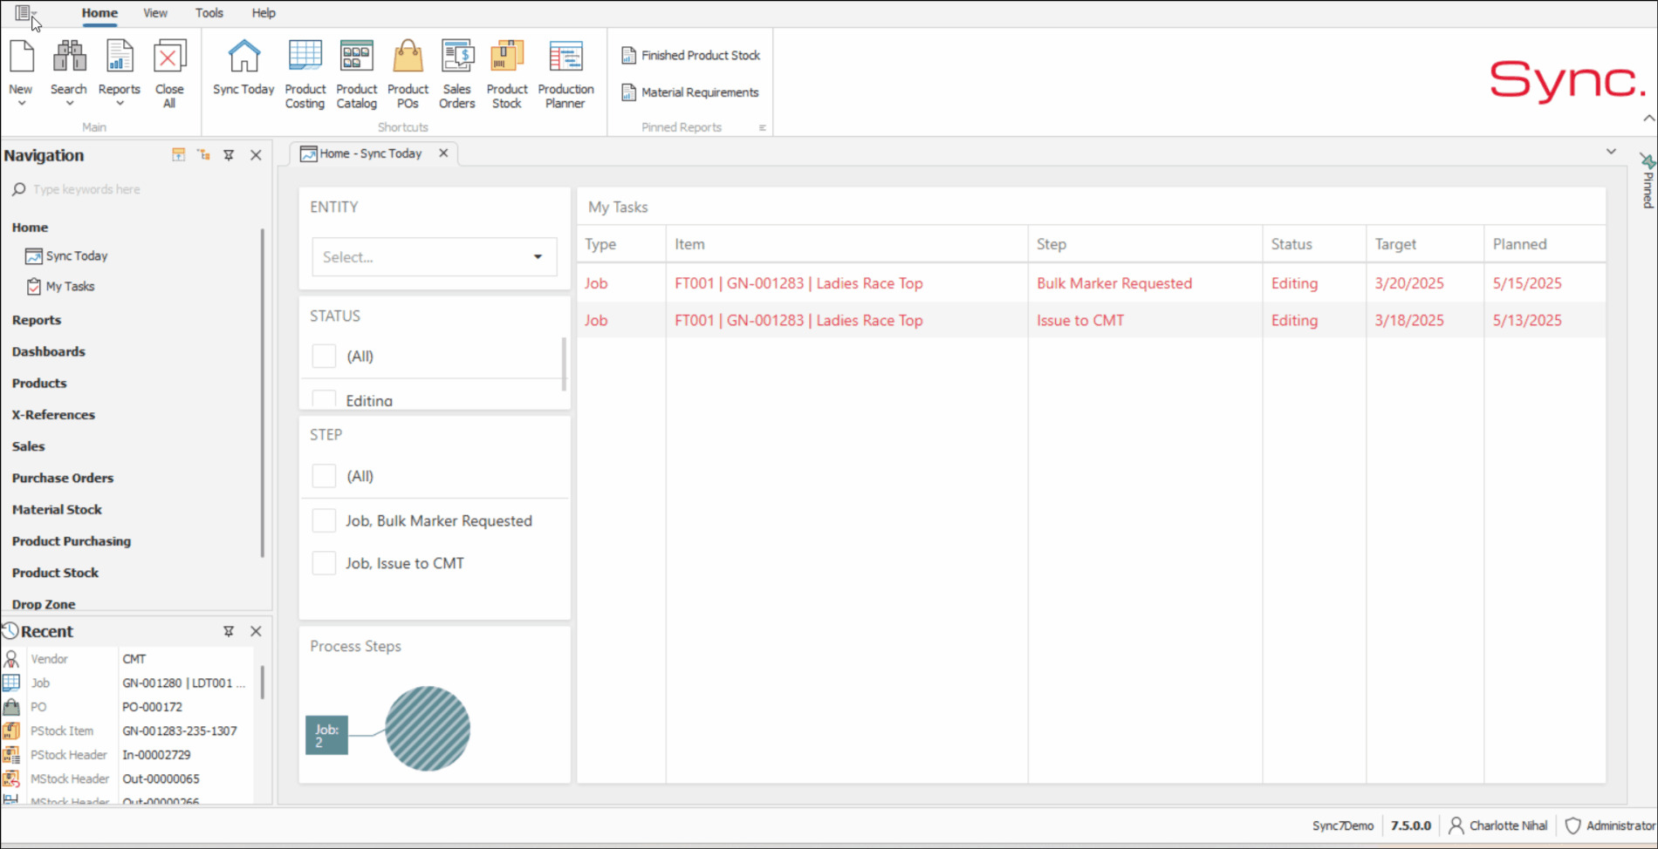Click the Finished Product Stock report icon

click(x=628, y=56)
